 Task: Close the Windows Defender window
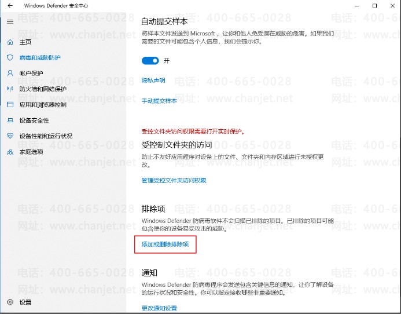(x=392, y=6)
